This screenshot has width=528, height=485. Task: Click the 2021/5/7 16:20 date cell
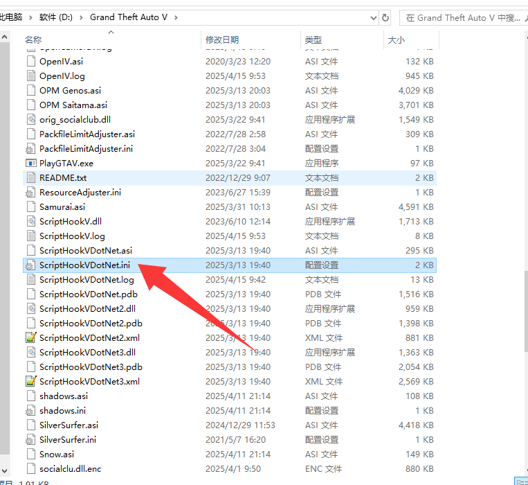click(x=236, y=439)
